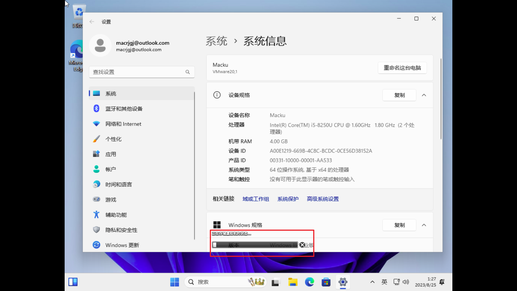Click the Settings gear in taskbar

click(x=343, y=282)
